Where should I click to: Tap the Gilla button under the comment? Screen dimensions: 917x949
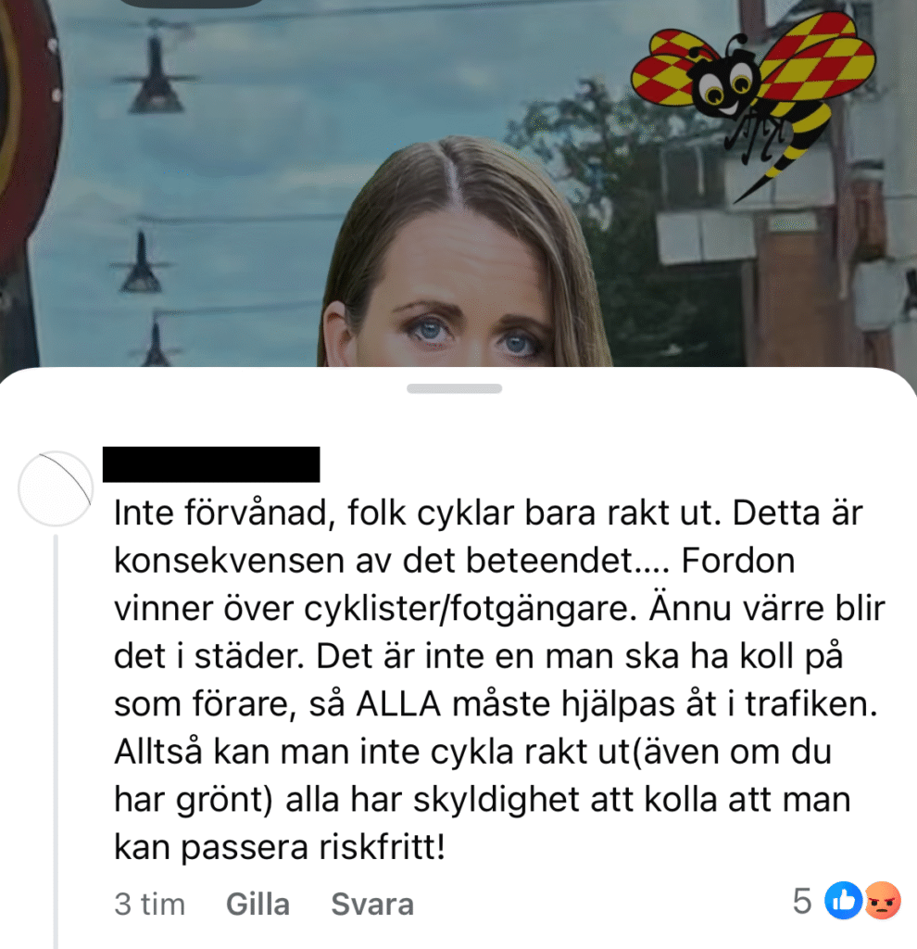(x=258, y=905)
